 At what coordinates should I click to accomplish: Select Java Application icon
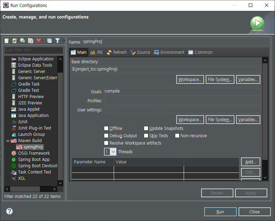coord(14,116)
